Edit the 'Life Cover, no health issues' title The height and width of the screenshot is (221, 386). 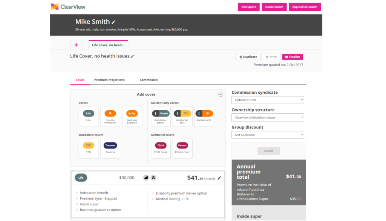(132, 56)
